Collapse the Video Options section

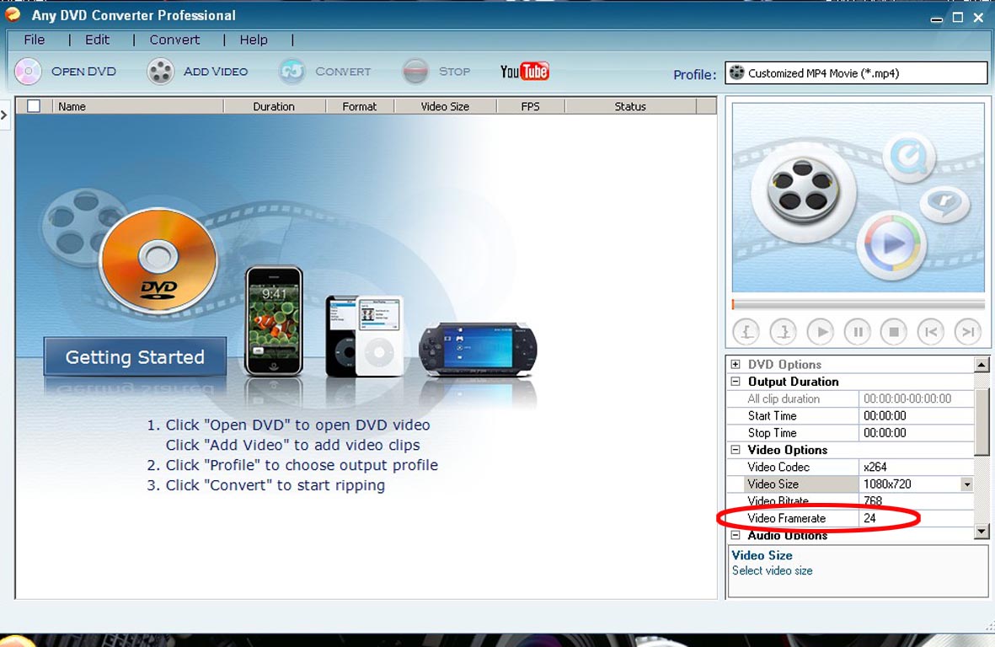point(736,450)
